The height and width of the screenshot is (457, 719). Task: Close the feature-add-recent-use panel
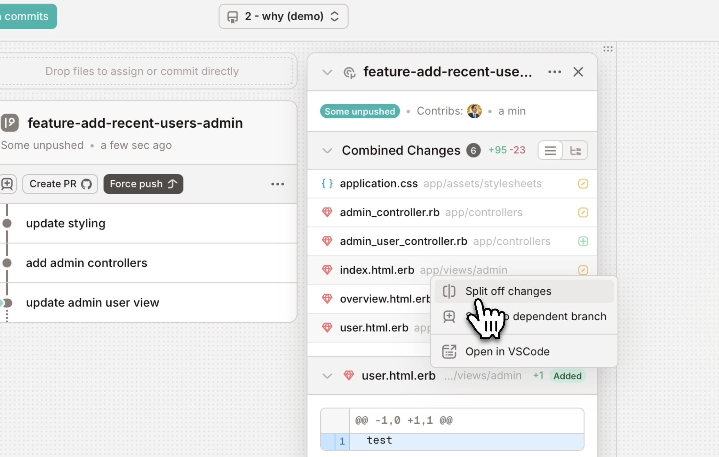pyautogui.click(x=578, y=72)
